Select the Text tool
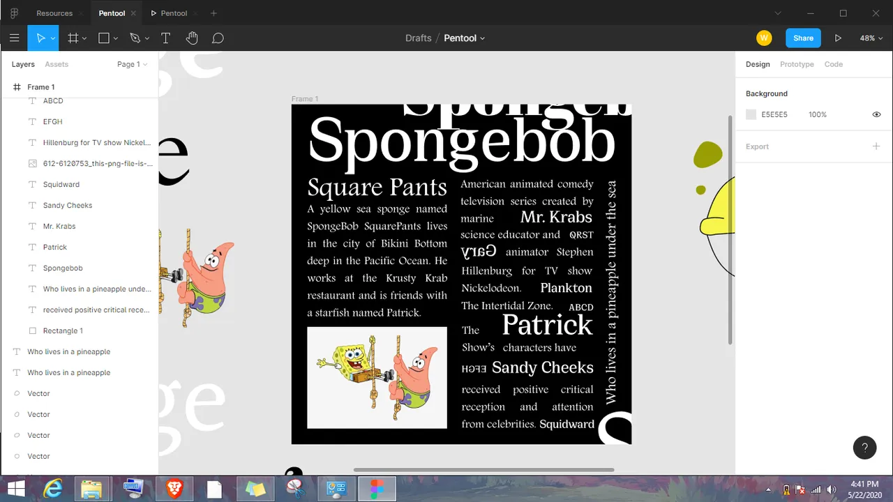Image resolution: width=893 pixels, height=502 pixels. coord(165,38)
